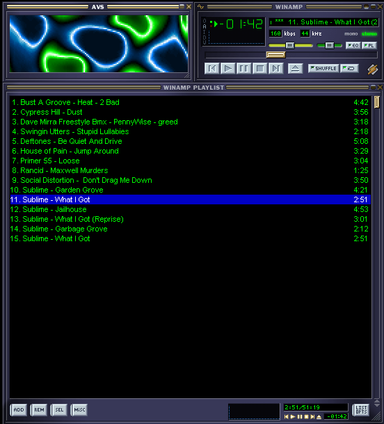
Task: Click the mini Stop button in the playlist footer
Action: point(306,416)
